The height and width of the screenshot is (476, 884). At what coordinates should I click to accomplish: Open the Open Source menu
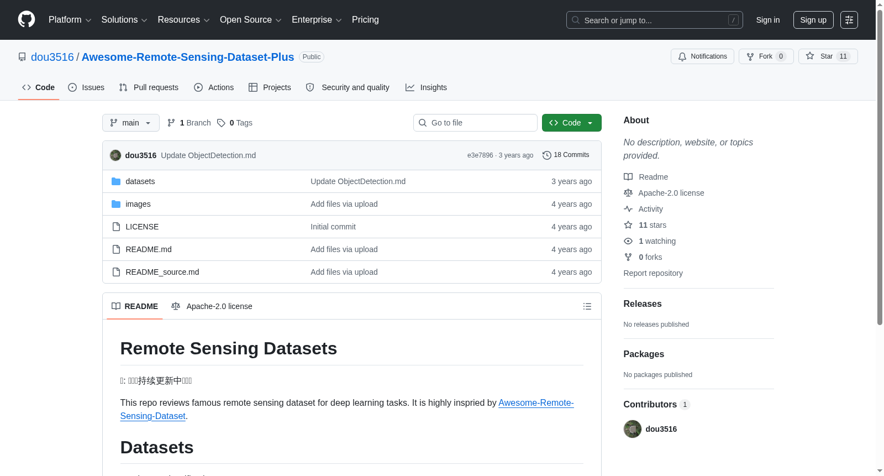point(251,20)
